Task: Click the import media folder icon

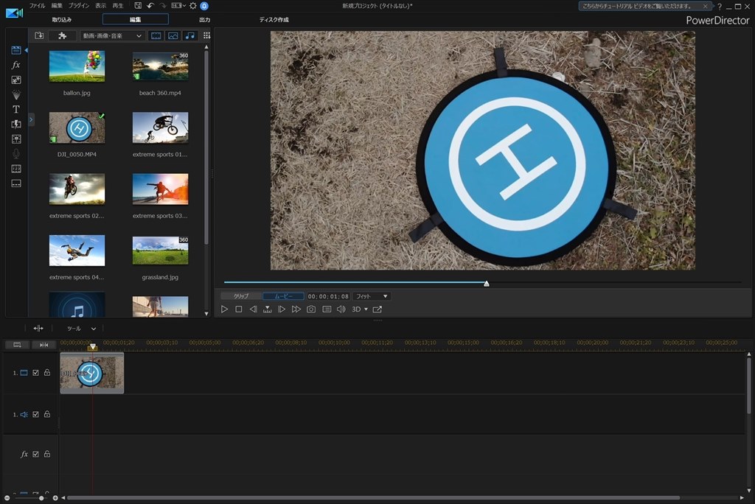Action: (x=39, y=35)
